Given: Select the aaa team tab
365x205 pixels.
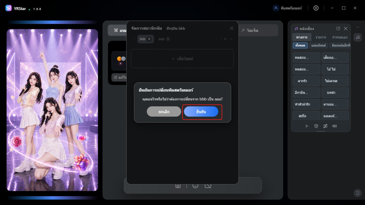Looking at the screenshot, I should (x=164, y=39).
